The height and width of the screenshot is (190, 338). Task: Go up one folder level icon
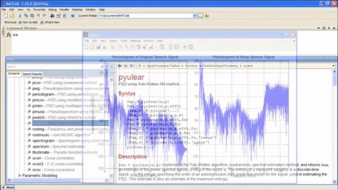(x=206, y=16)
